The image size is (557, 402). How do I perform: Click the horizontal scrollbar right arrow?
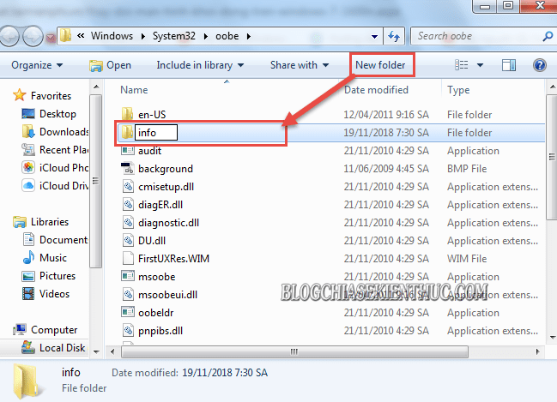pos(538,351)
